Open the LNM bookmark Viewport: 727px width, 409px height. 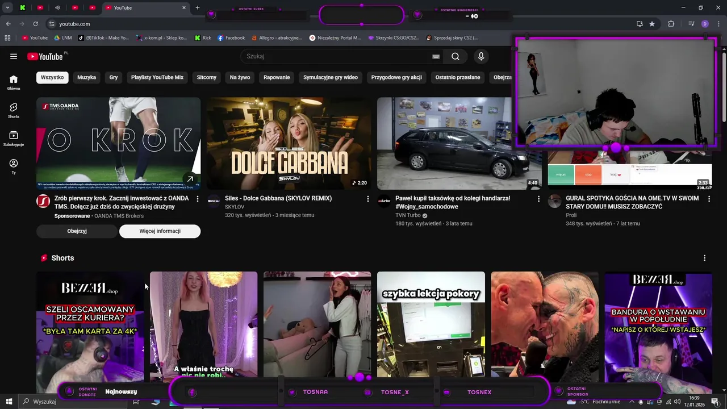(x=62, y=38)
